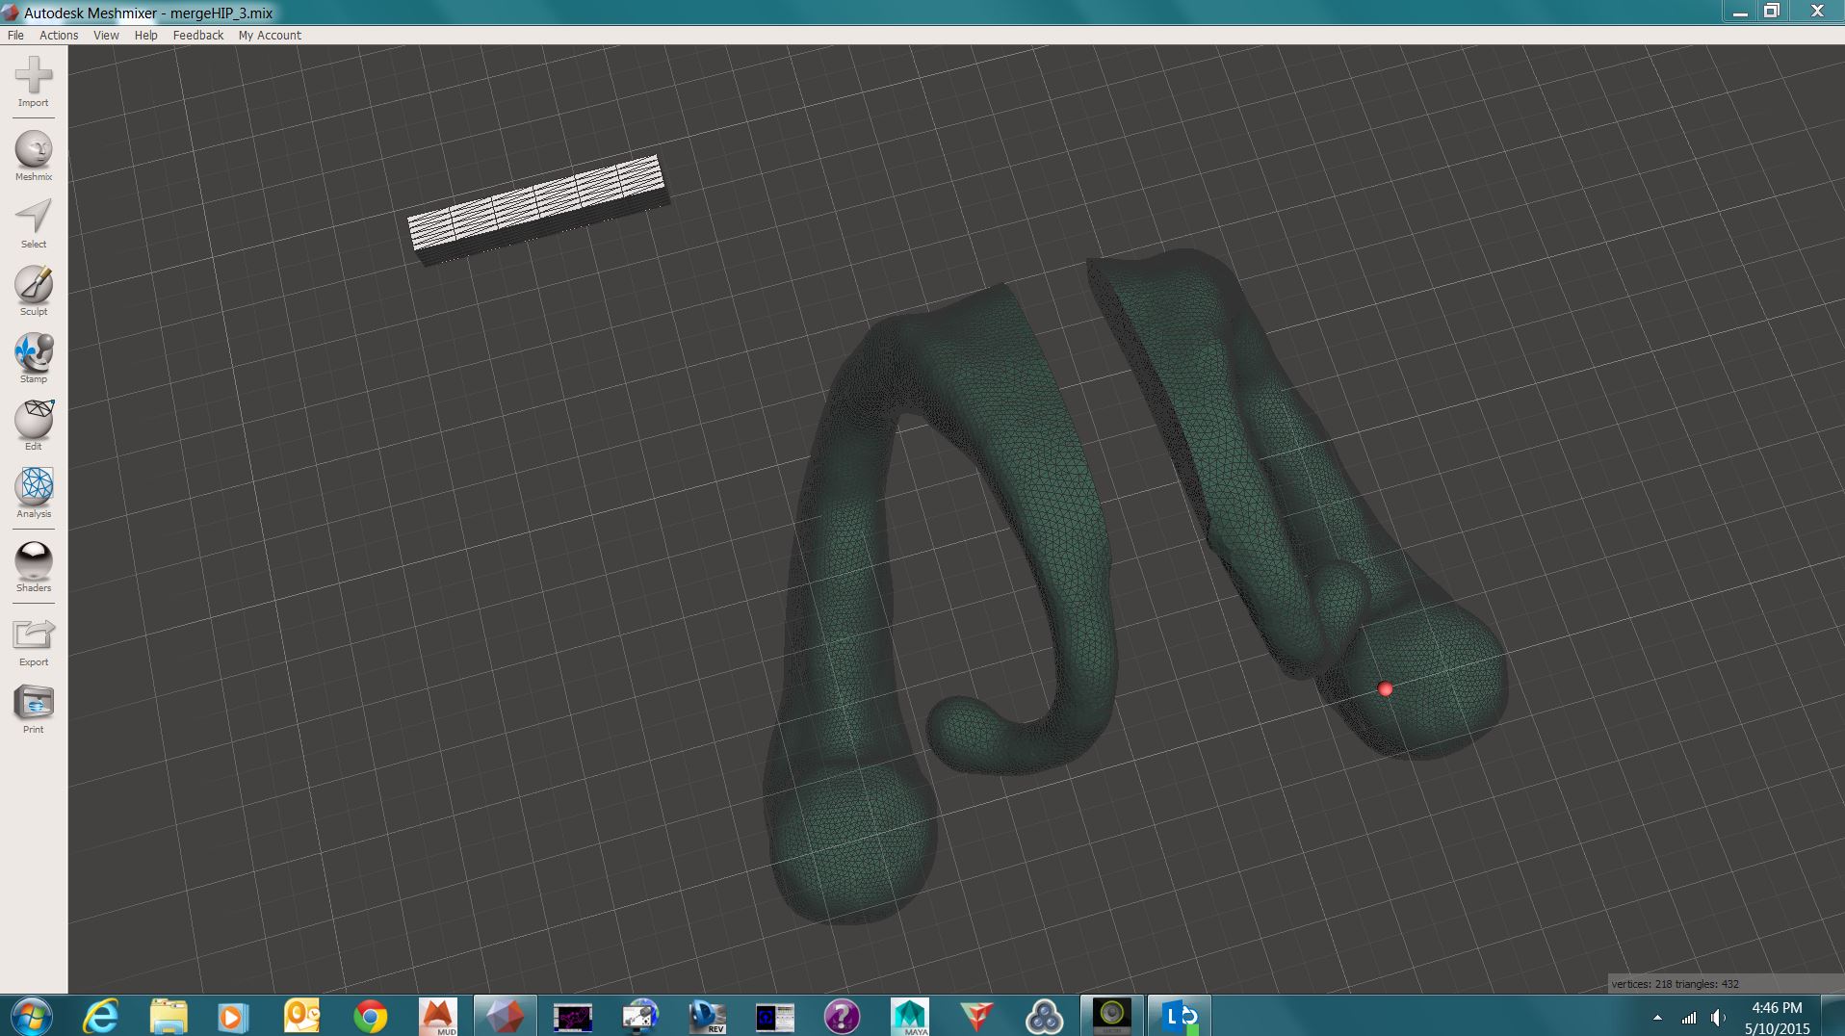Open the My Account menu
Screen dimensions: 1845x1036
coord(271,35)
